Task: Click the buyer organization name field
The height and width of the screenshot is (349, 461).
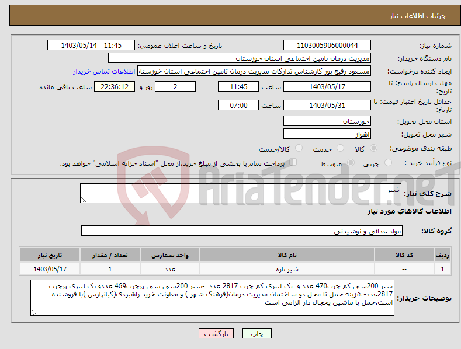Action: click(x=240, y=58)
